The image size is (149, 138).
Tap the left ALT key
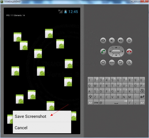click(x=90, y=102)
